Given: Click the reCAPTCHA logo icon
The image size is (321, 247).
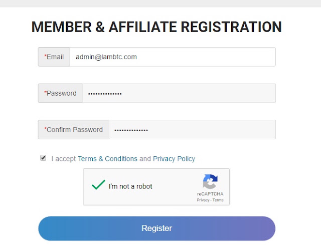Looking at the screenshot, I should pos(210,181).
